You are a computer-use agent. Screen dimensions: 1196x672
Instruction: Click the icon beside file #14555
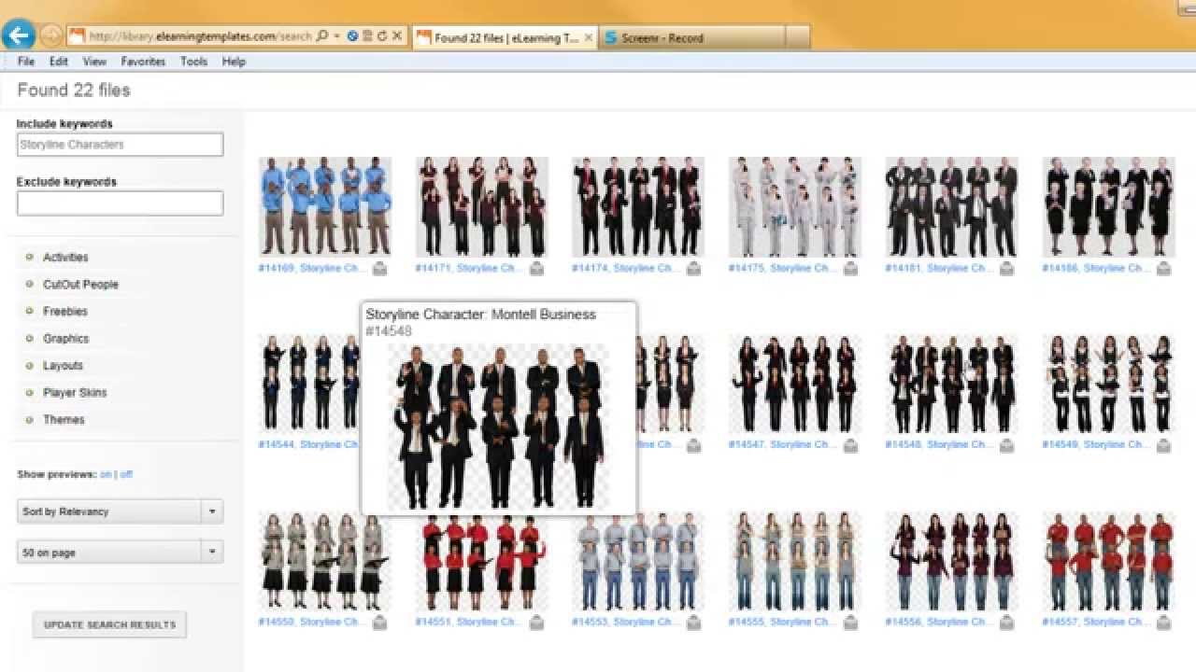[850, 623]
